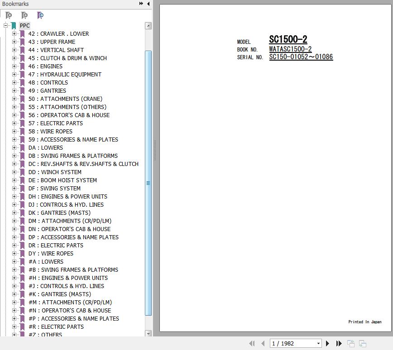This screenshot has height=350, width=393.
Task: Expand DD : WINCH SYSTEM bookmark
Action: (14, 172)
